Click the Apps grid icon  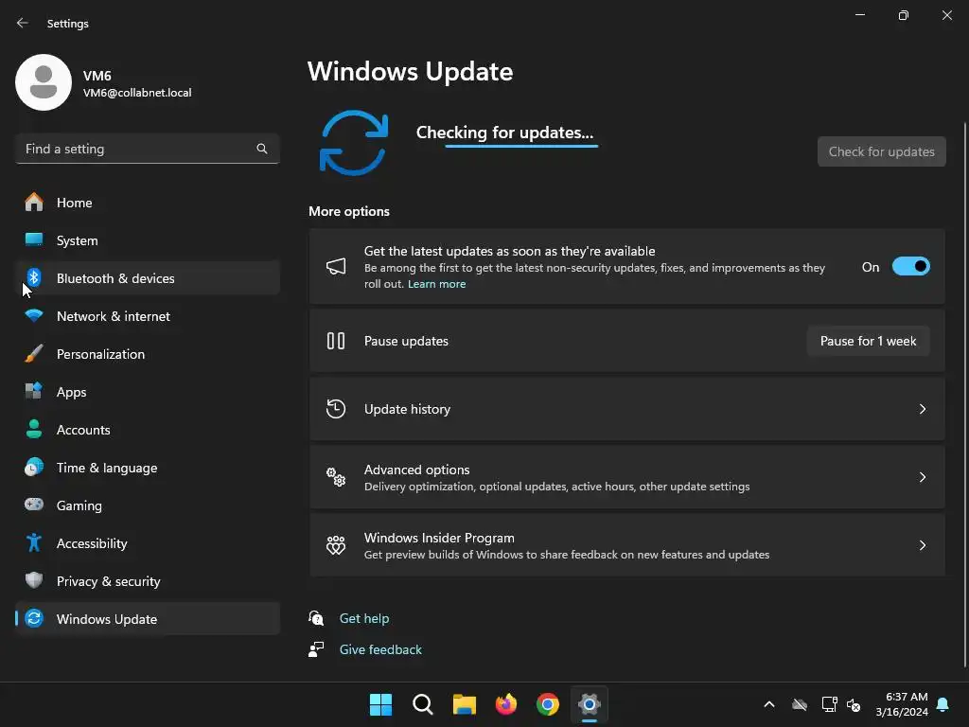point(34,391)
